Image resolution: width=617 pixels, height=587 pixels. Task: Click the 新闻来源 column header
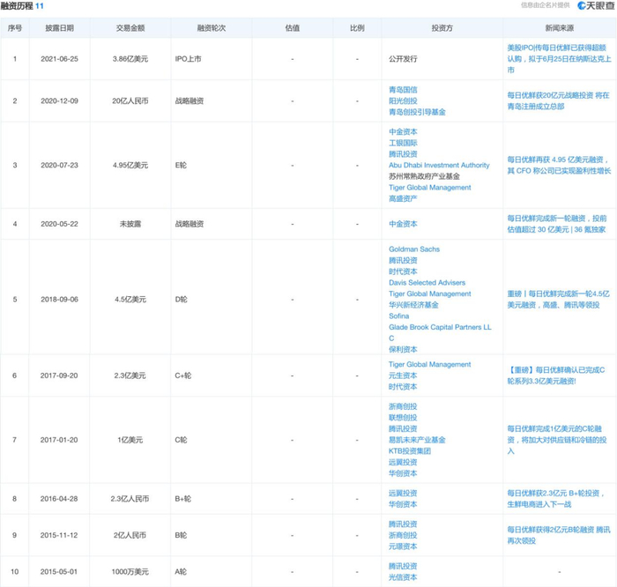pos(559,28)
